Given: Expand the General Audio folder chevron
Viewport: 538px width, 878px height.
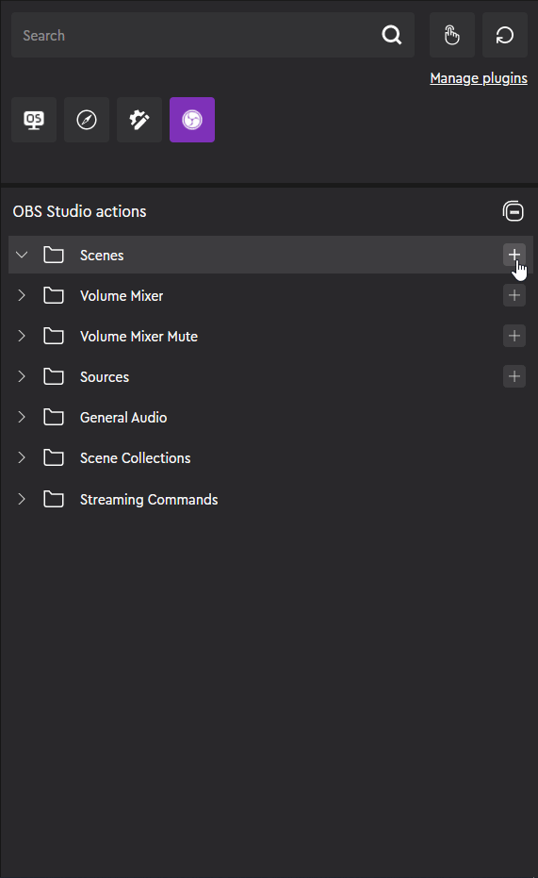Looking at the screenshot, I should [x=22, y=417].
